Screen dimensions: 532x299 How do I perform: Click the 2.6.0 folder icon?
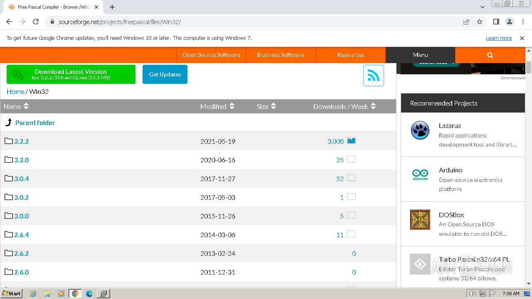9,272
